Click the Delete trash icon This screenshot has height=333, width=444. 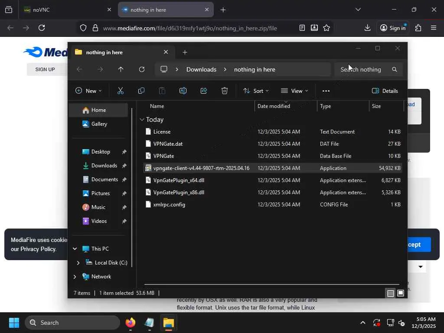224,91
